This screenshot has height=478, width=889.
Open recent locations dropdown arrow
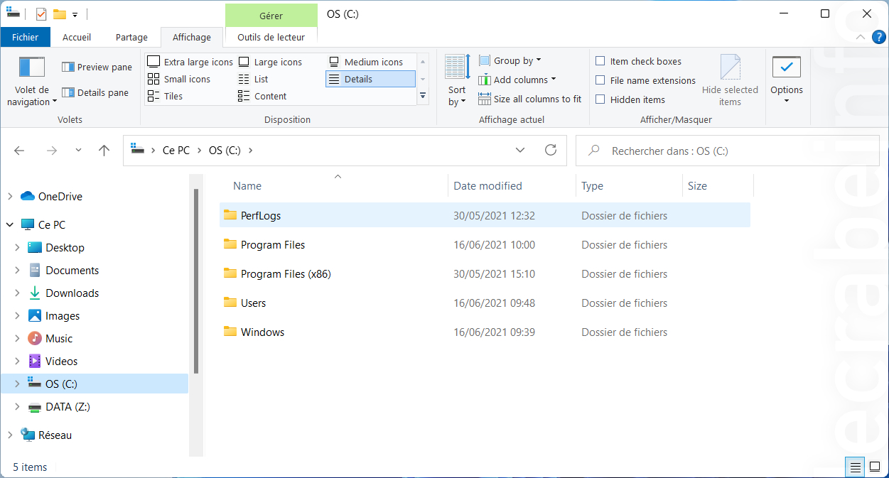[x=78, y=151]
